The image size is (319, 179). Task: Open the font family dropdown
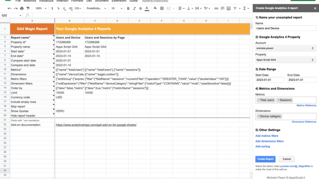click(x=96, y=8)
